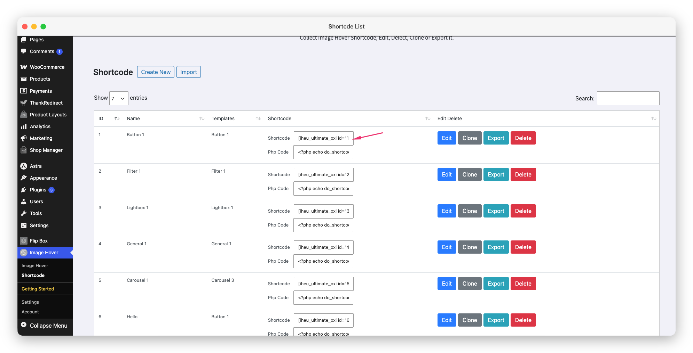
Task: Edit the Button 1 shortcode
Action: pyautogui.click(x=447, y=138)
